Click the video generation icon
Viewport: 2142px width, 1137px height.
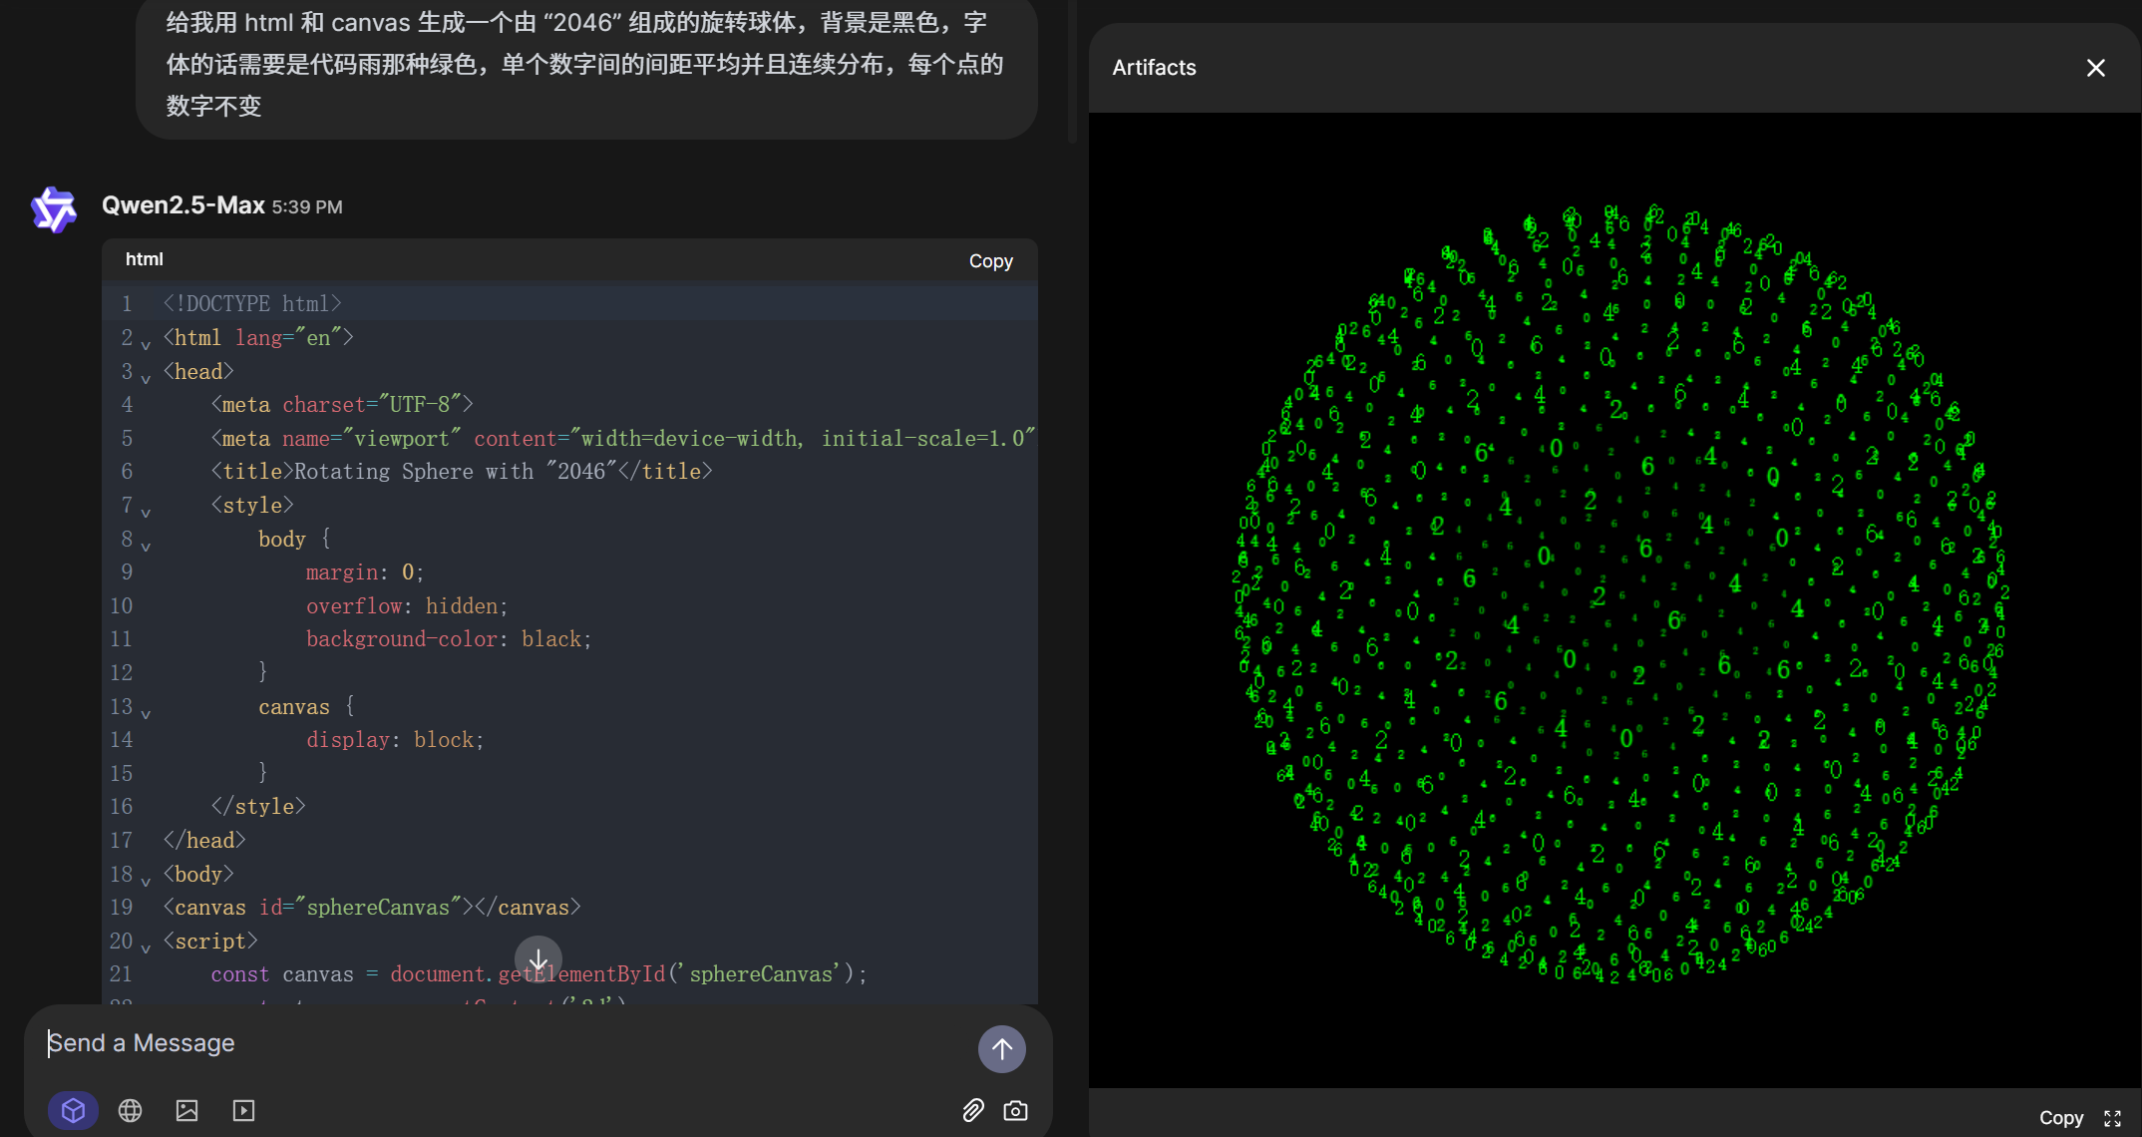(243, 1110)
